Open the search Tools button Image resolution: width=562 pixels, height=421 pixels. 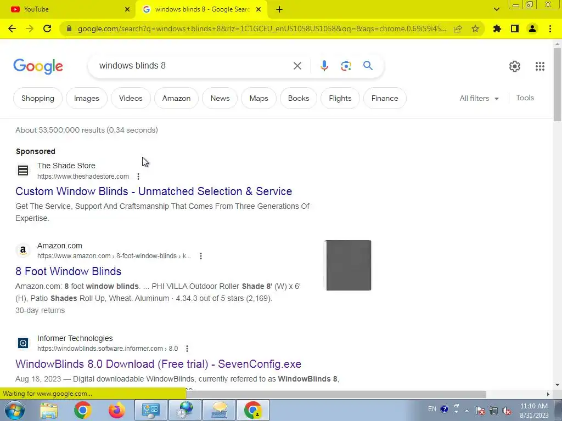(525, 98)
